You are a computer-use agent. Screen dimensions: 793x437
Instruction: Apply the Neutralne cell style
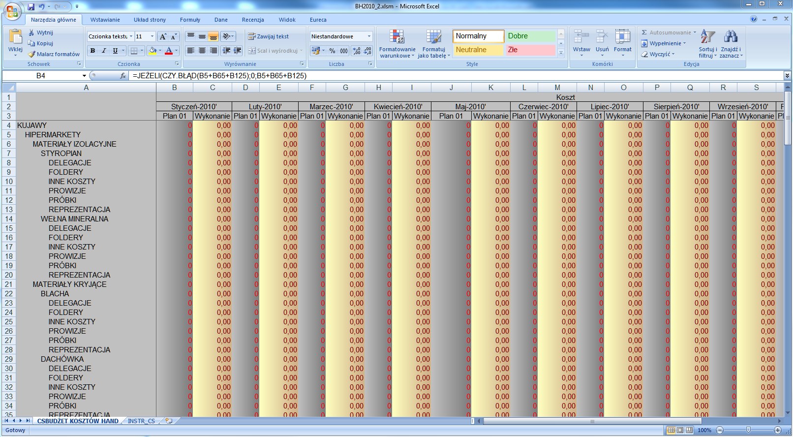(x=478, y=50)
